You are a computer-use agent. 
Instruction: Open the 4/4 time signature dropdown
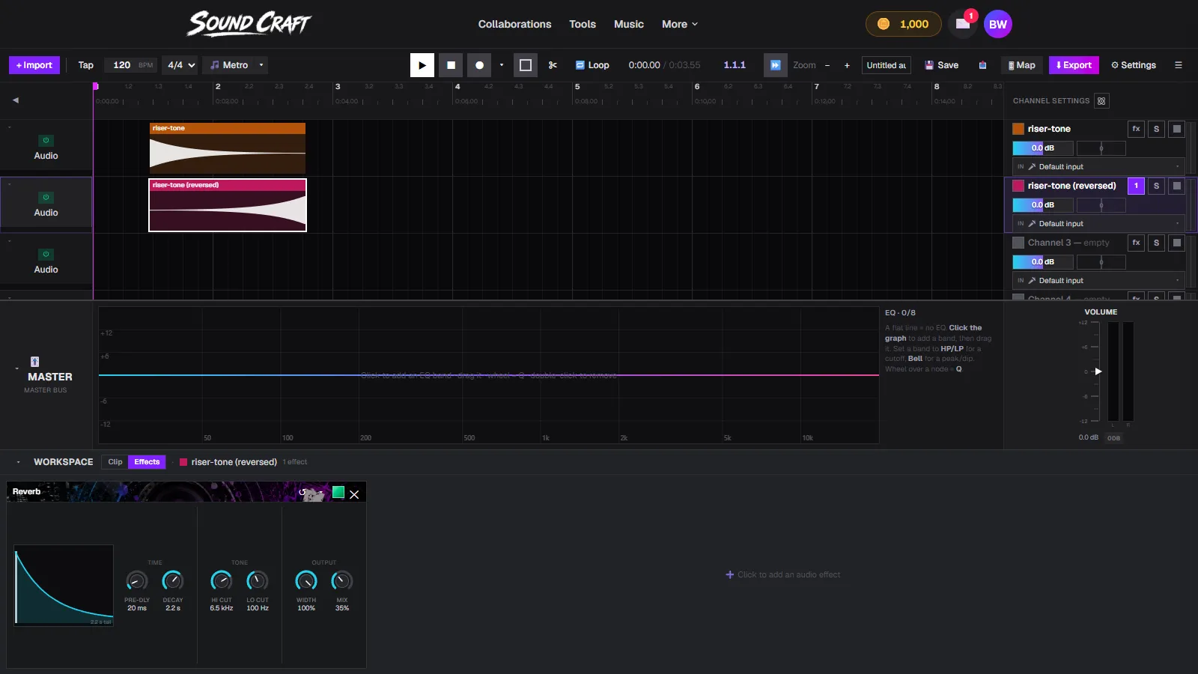180,65
